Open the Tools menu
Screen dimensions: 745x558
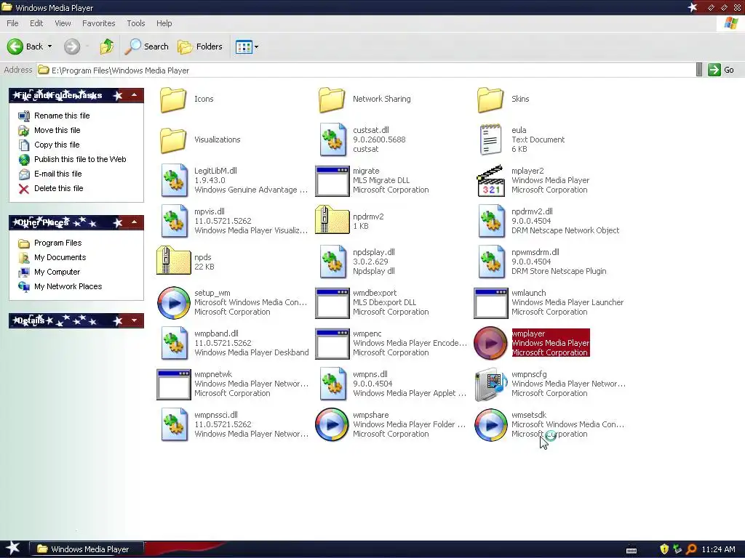coord(136,23)
